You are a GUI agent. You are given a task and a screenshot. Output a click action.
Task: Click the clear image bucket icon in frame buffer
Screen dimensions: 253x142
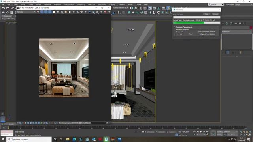coord(70,12)
